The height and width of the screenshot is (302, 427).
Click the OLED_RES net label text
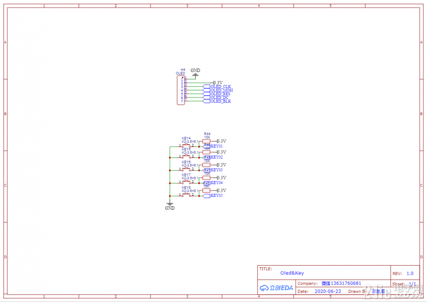click(x=221, y=94)
